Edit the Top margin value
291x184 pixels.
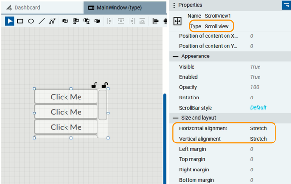click(x=251, y=159)
